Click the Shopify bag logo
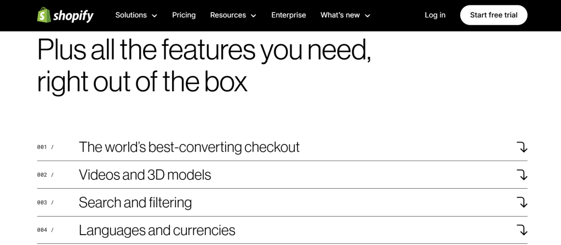Viewport: 561px width, 245px height. point(44,15)
